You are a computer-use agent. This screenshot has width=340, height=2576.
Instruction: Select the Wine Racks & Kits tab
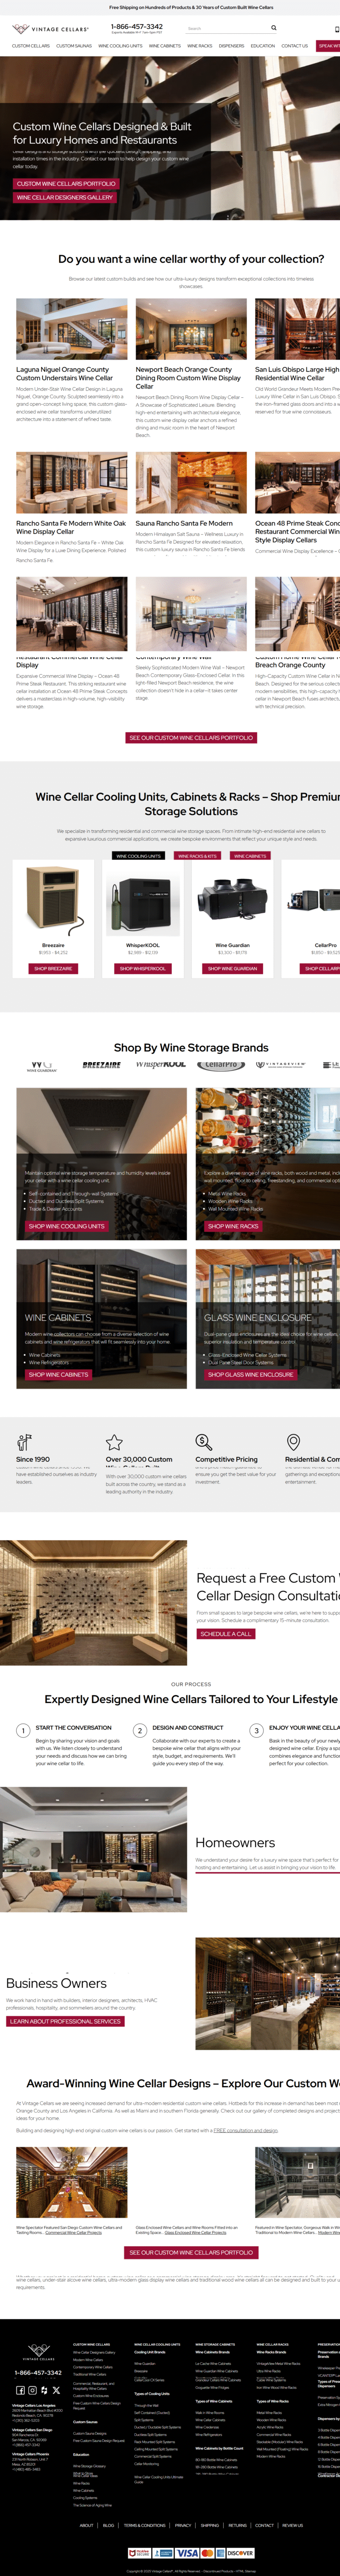click(197, 856)
